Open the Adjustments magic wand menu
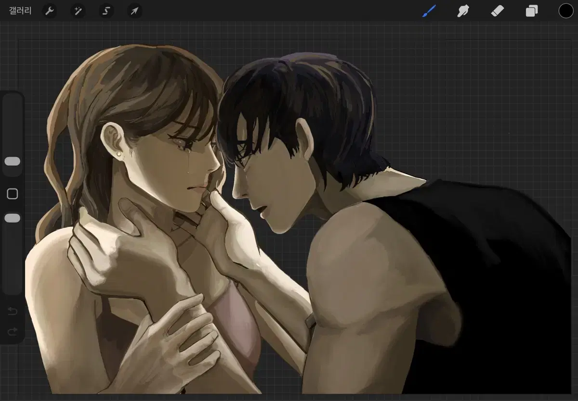The width and height of the screenshot is (578, 401). [x=78, y=11]
